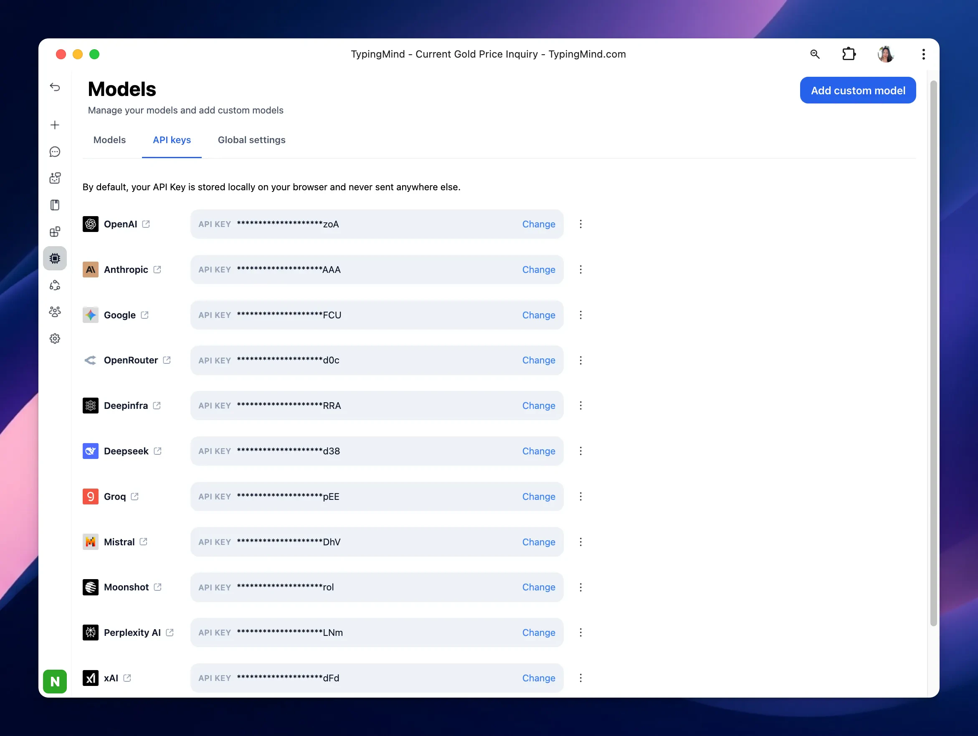Image resolution: width=978 pixels, height=736 pixels.
Task: Open OpenAI's external link icon
Action: coord(146,224)
